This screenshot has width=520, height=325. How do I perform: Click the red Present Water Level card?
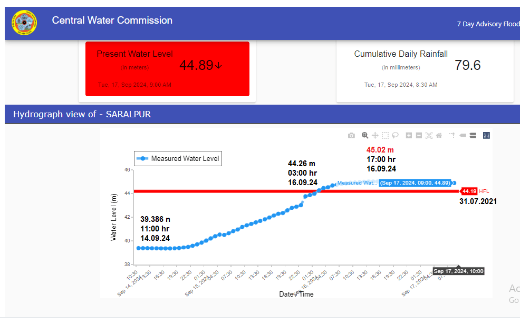[167, 69]
